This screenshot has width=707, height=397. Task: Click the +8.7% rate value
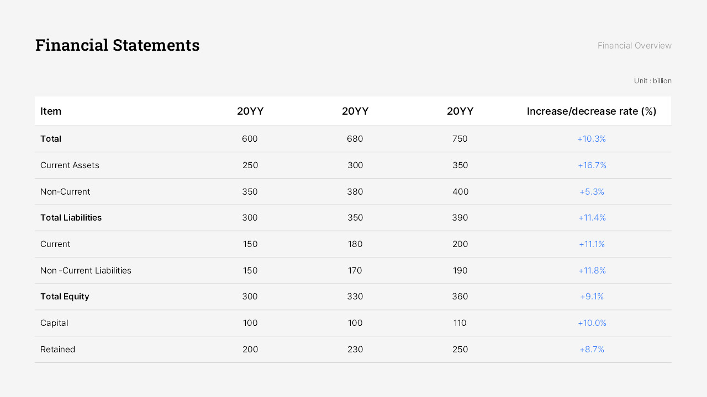pyautogui.click(x=592, y=350)
